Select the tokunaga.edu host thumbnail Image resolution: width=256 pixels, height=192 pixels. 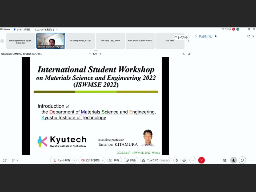21,41
